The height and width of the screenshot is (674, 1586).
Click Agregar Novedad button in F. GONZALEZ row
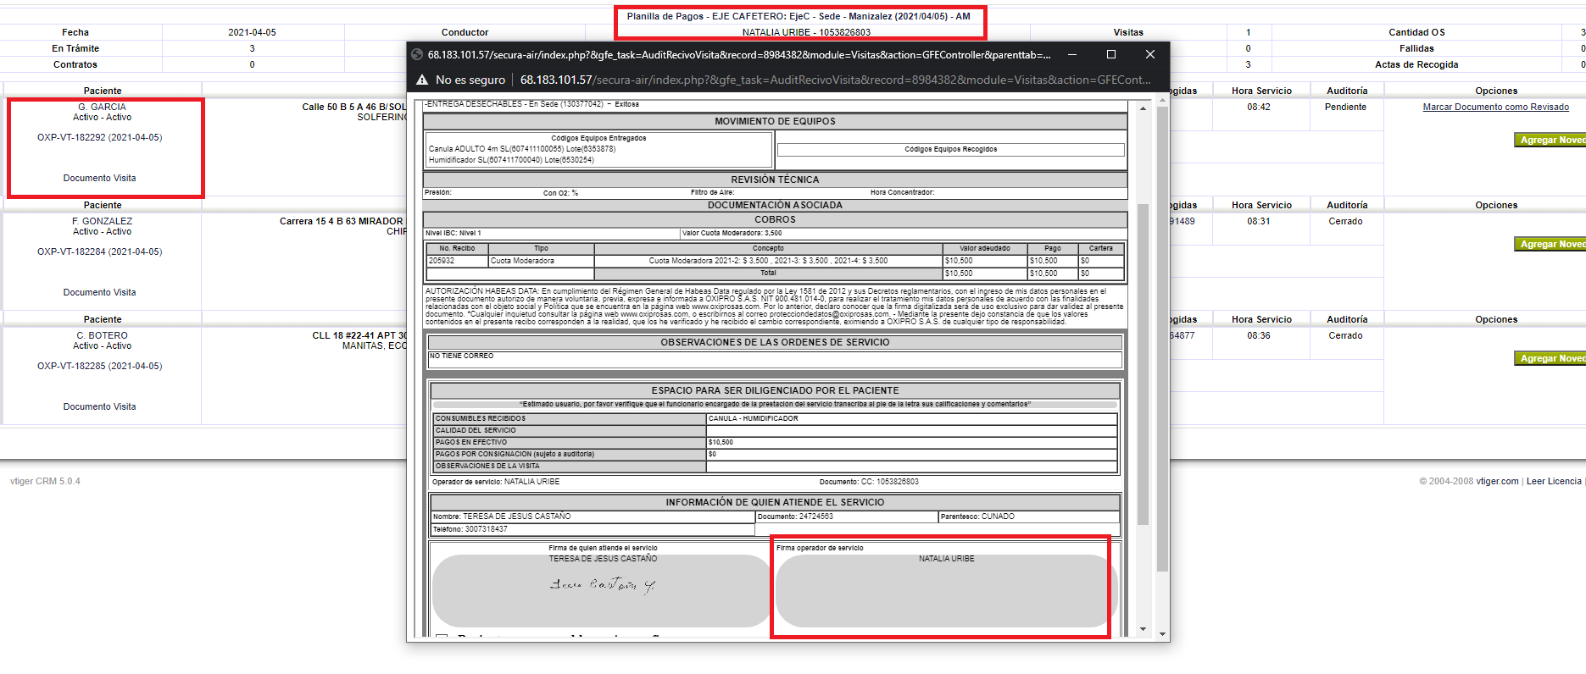(x=1550, y=244)
